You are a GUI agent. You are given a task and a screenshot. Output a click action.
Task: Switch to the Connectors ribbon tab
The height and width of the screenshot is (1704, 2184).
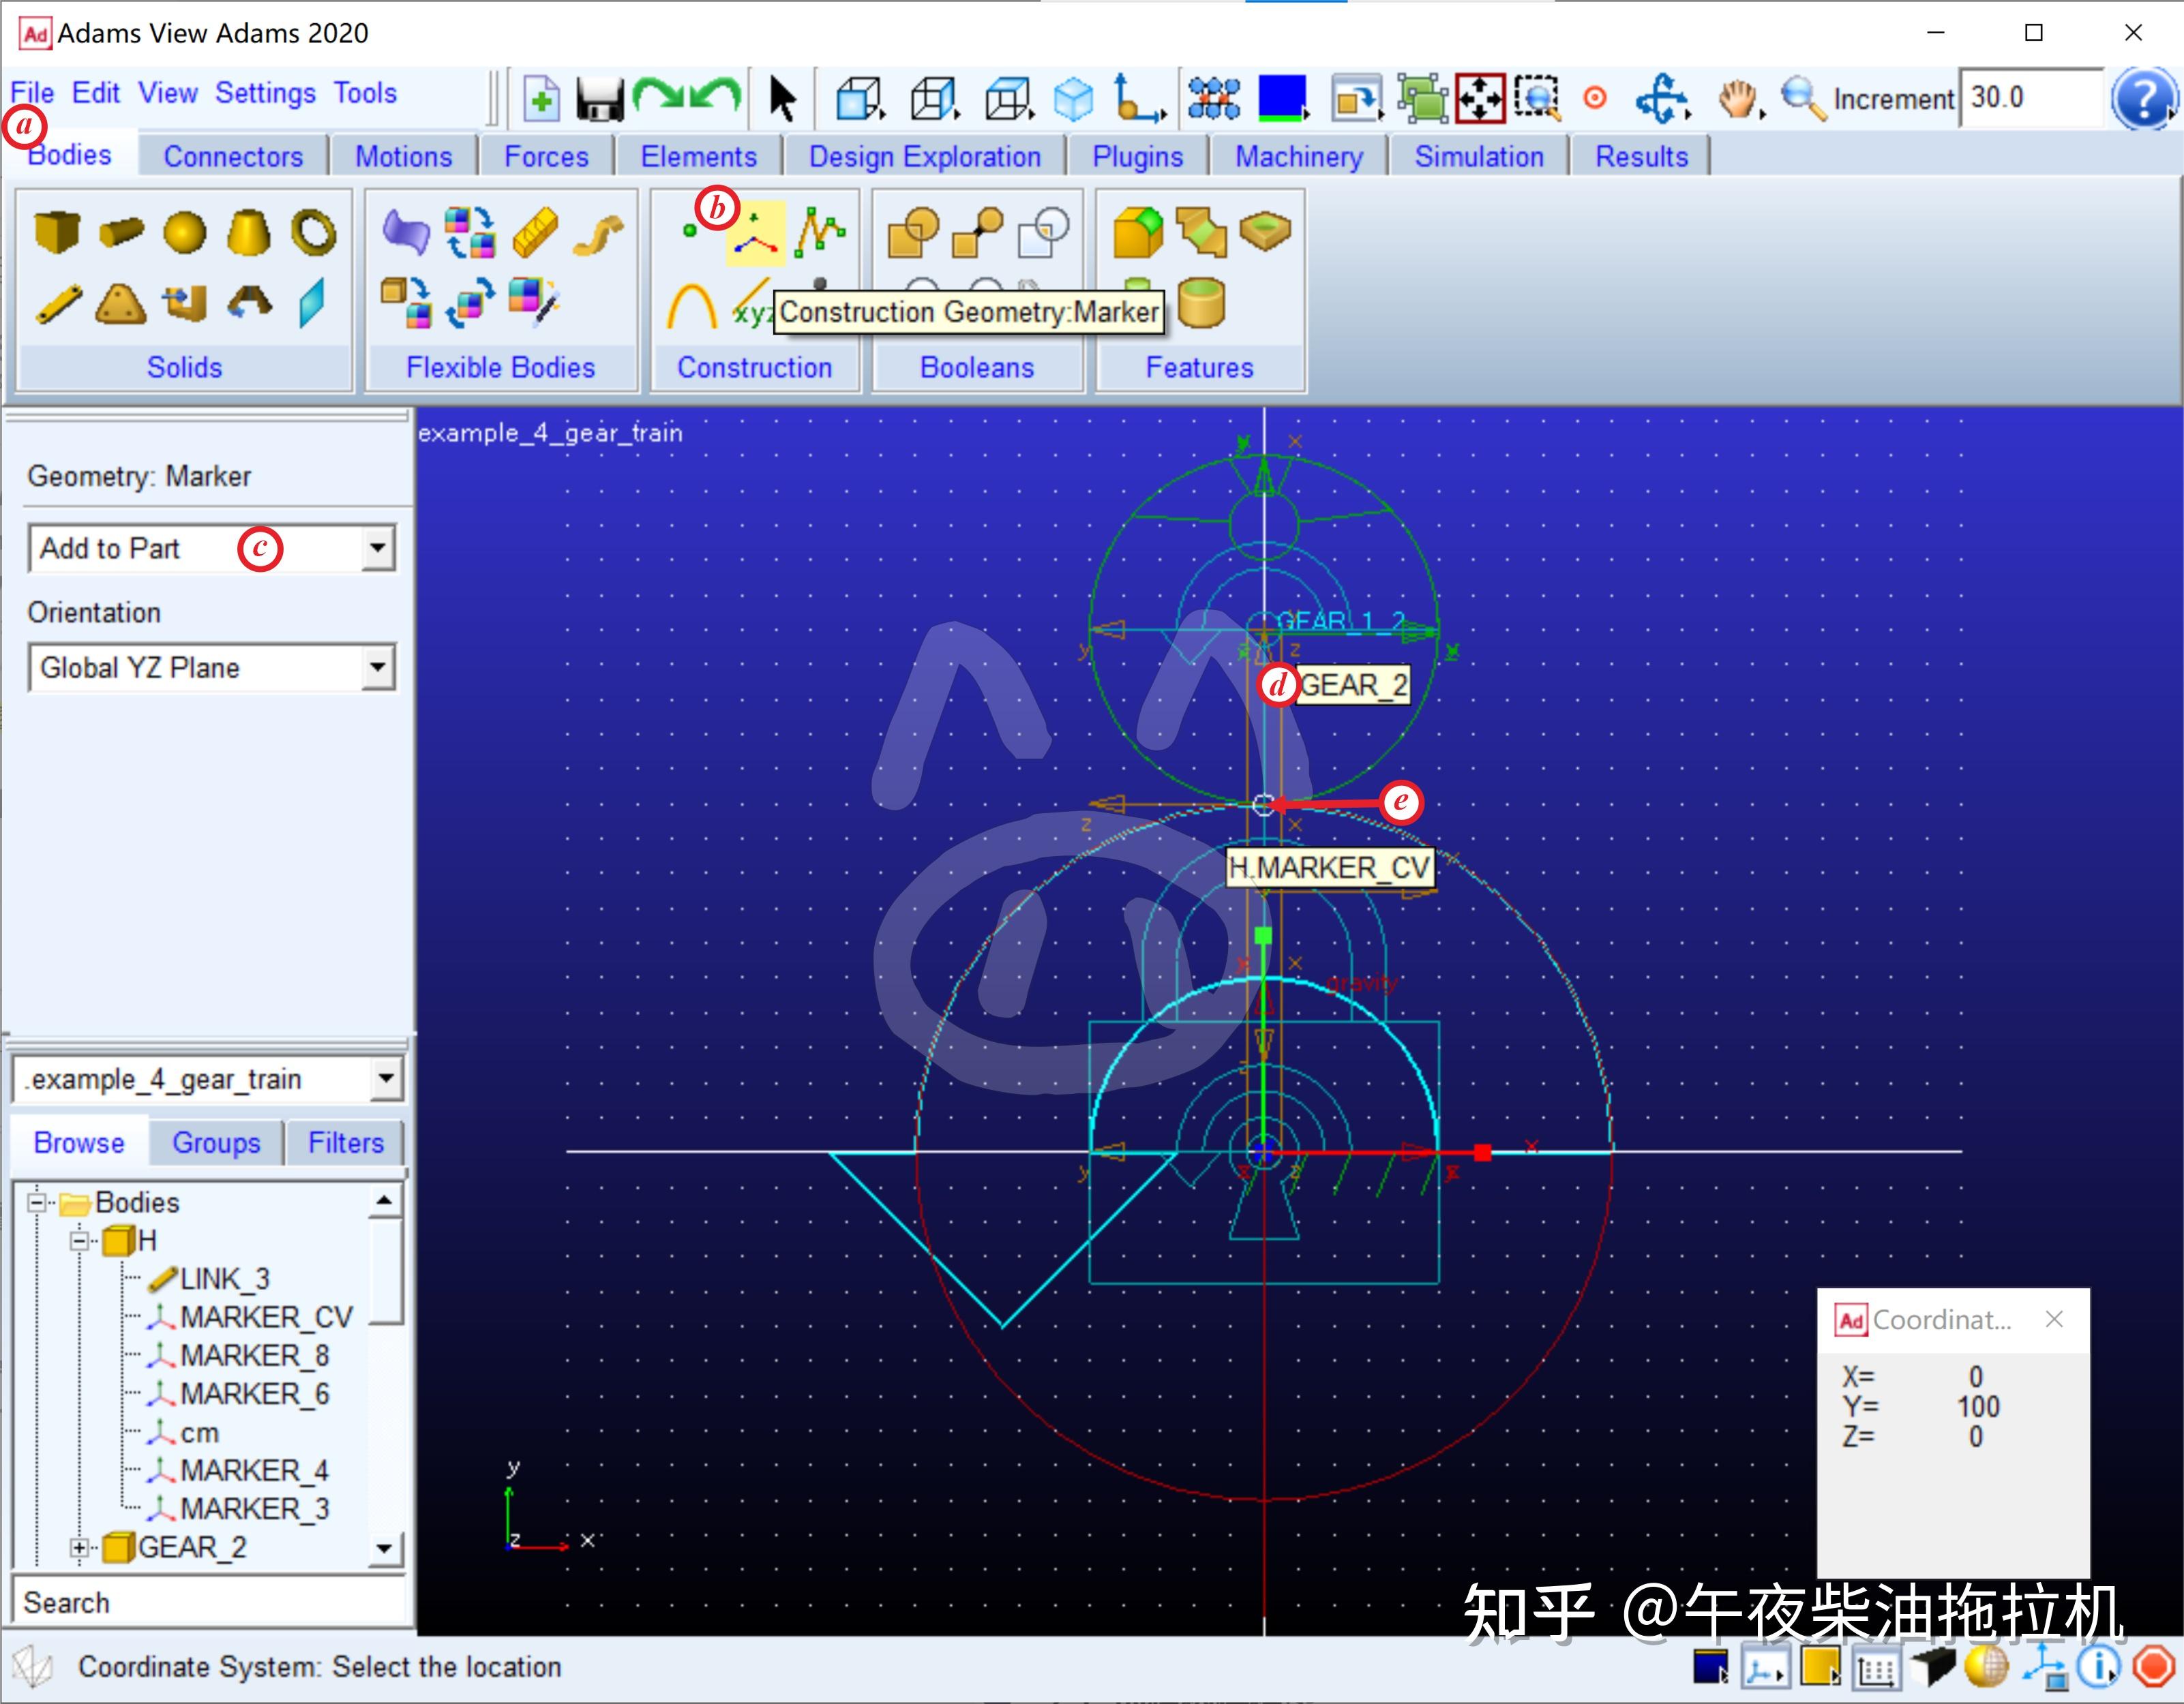(x=233, y=157)
